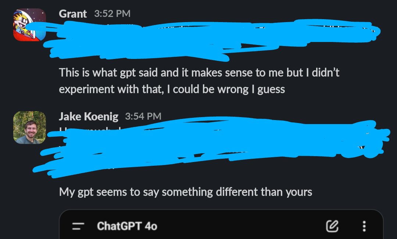Select the '4o' version label

tap(151, 226)
